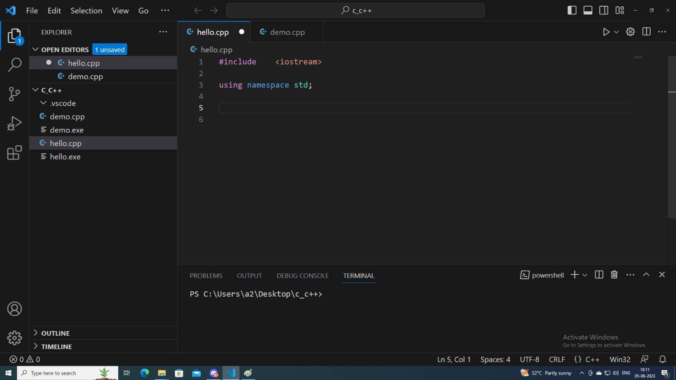
Task: Close the terminal panel
Action: pyautogui.click(x=662, y=275)
